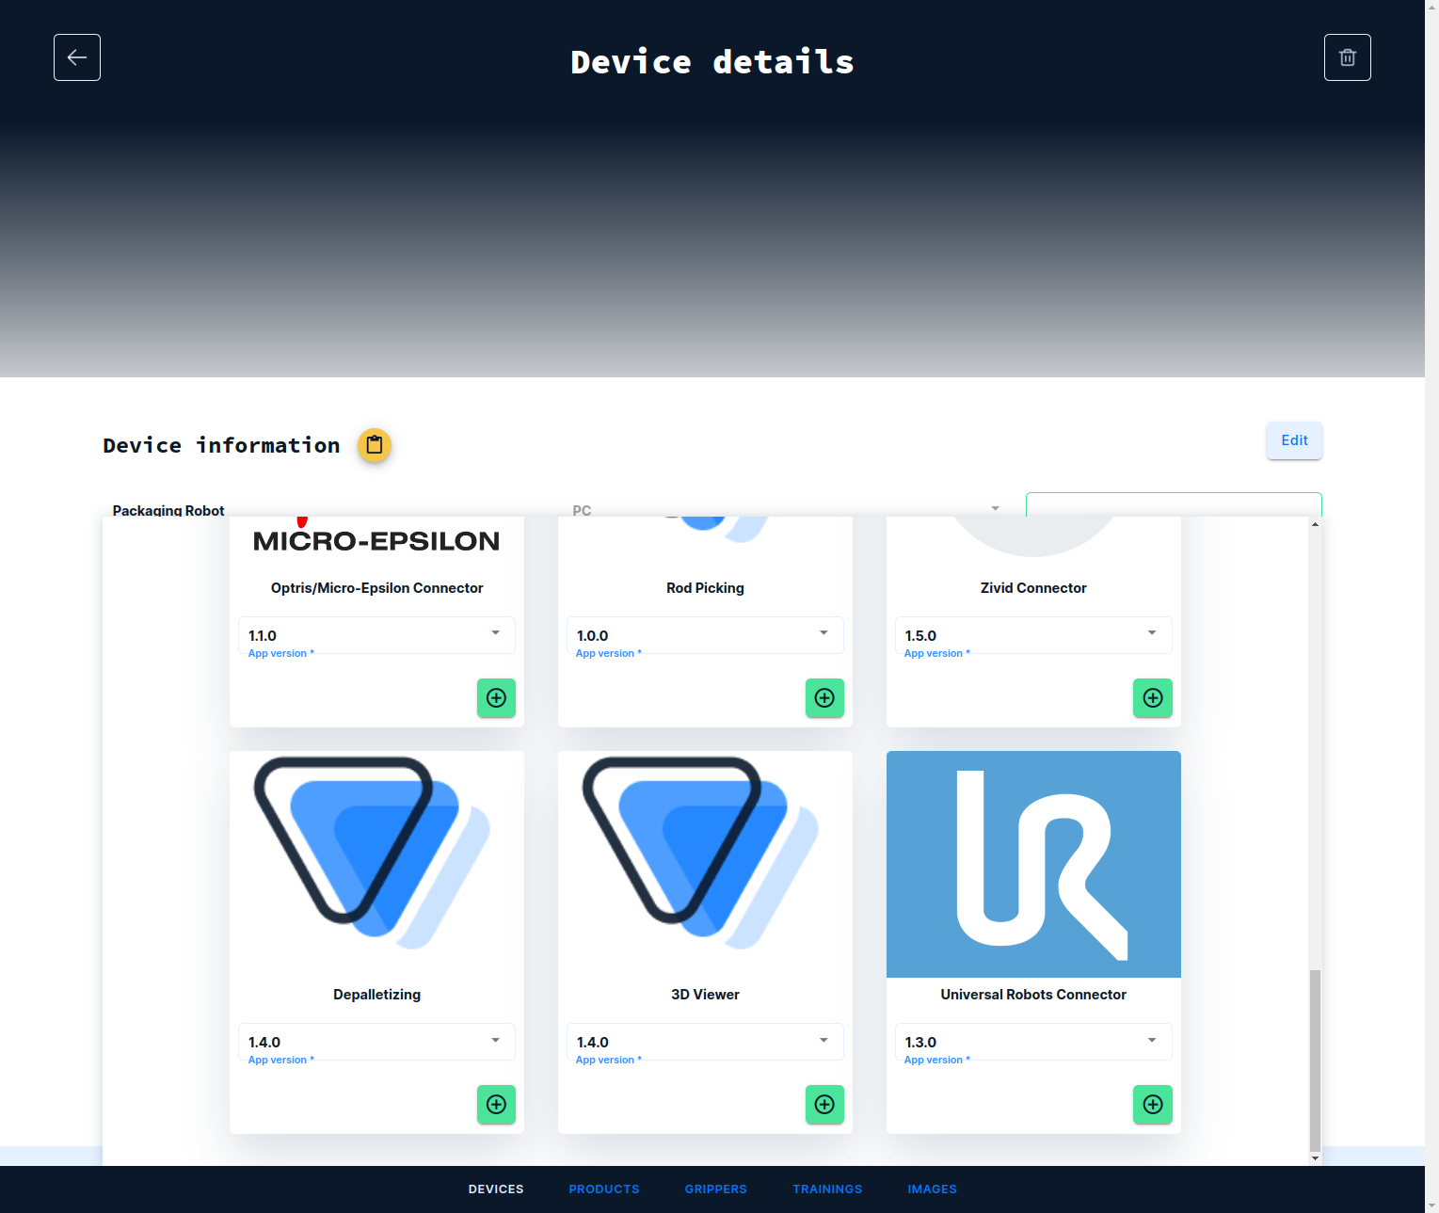Click the trash delete device icon
The width and height of the screenshot is (1439, 1213).
1347,57
